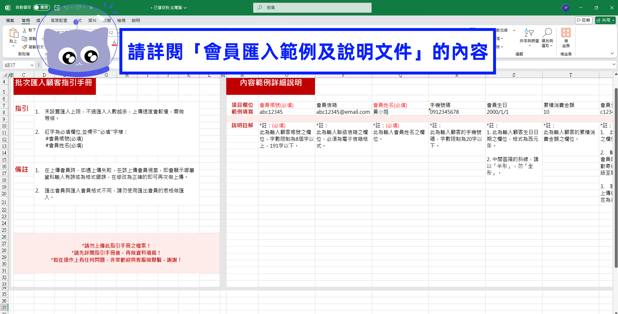Select the column T header
This screenshot has height=314, width=618.
point(571,75)
